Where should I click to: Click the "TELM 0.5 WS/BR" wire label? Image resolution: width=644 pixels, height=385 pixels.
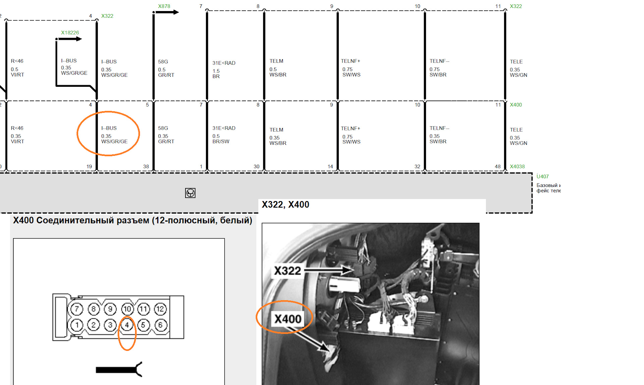278,68
